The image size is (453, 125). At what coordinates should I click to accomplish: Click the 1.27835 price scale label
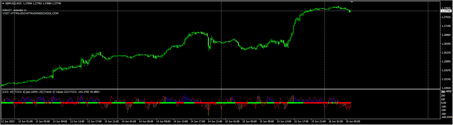click(446, 8)
